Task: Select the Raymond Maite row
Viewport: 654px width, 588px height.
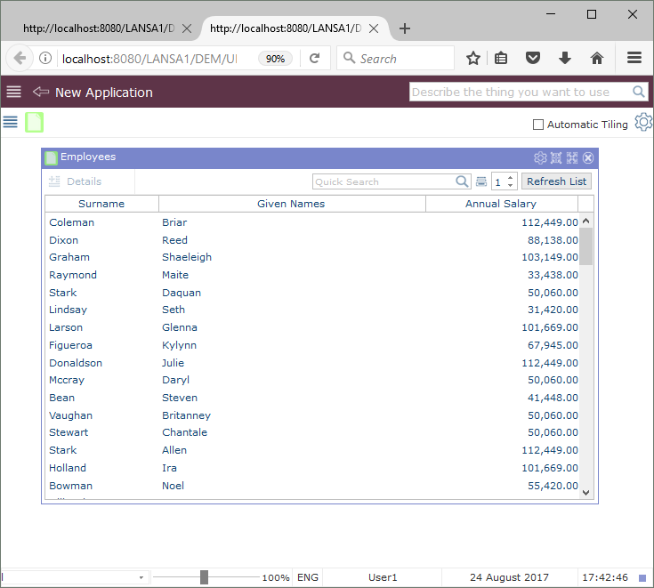Action: click(x=312, y=275)
